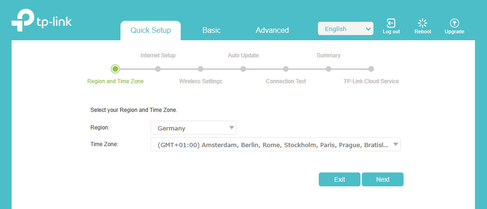This screenshot has height=209, width=487.
Task: Open the English language dropdown
Action: 345,29
